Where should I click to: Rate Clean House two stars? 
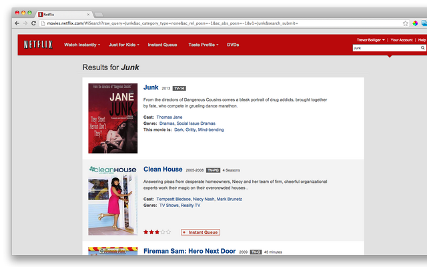click(151, 232)
